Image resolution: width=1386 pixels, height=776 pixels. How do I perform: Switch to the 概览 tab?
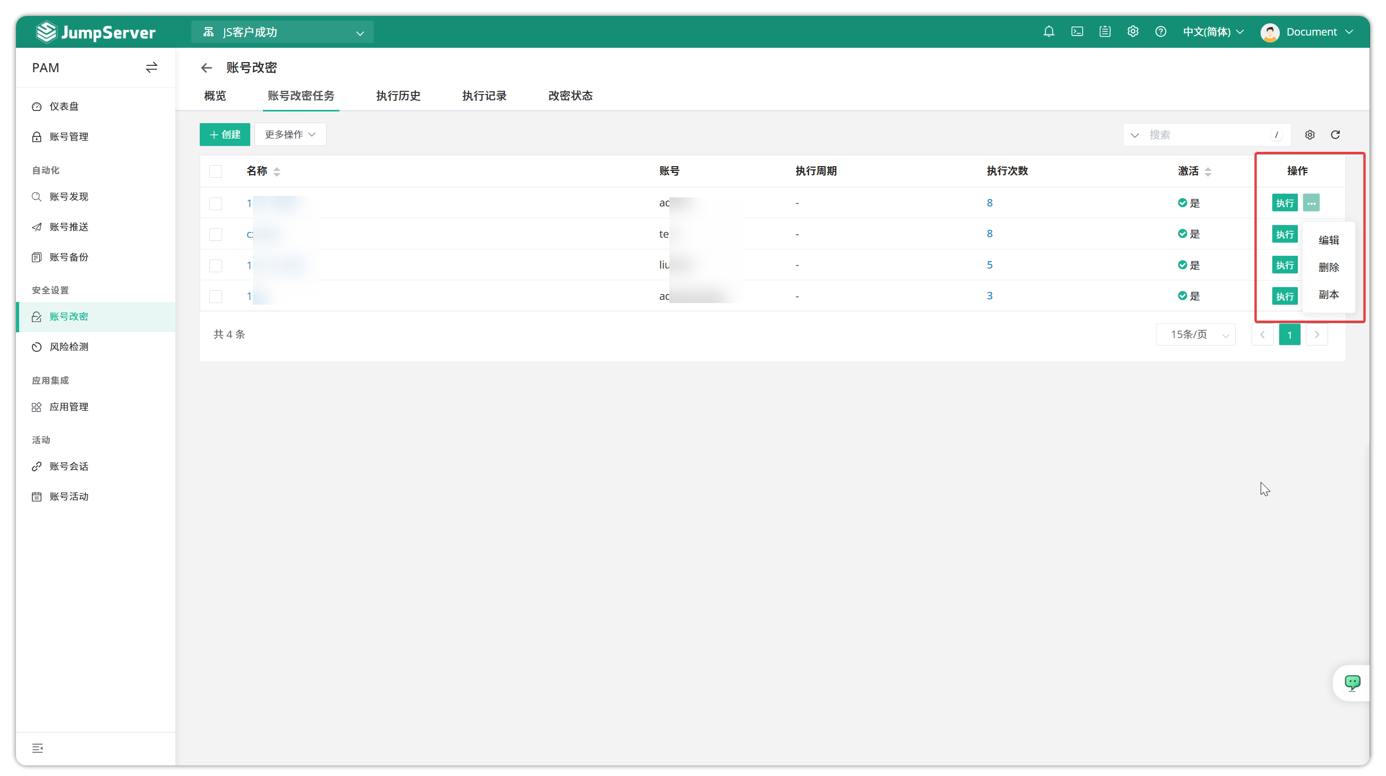215,96
